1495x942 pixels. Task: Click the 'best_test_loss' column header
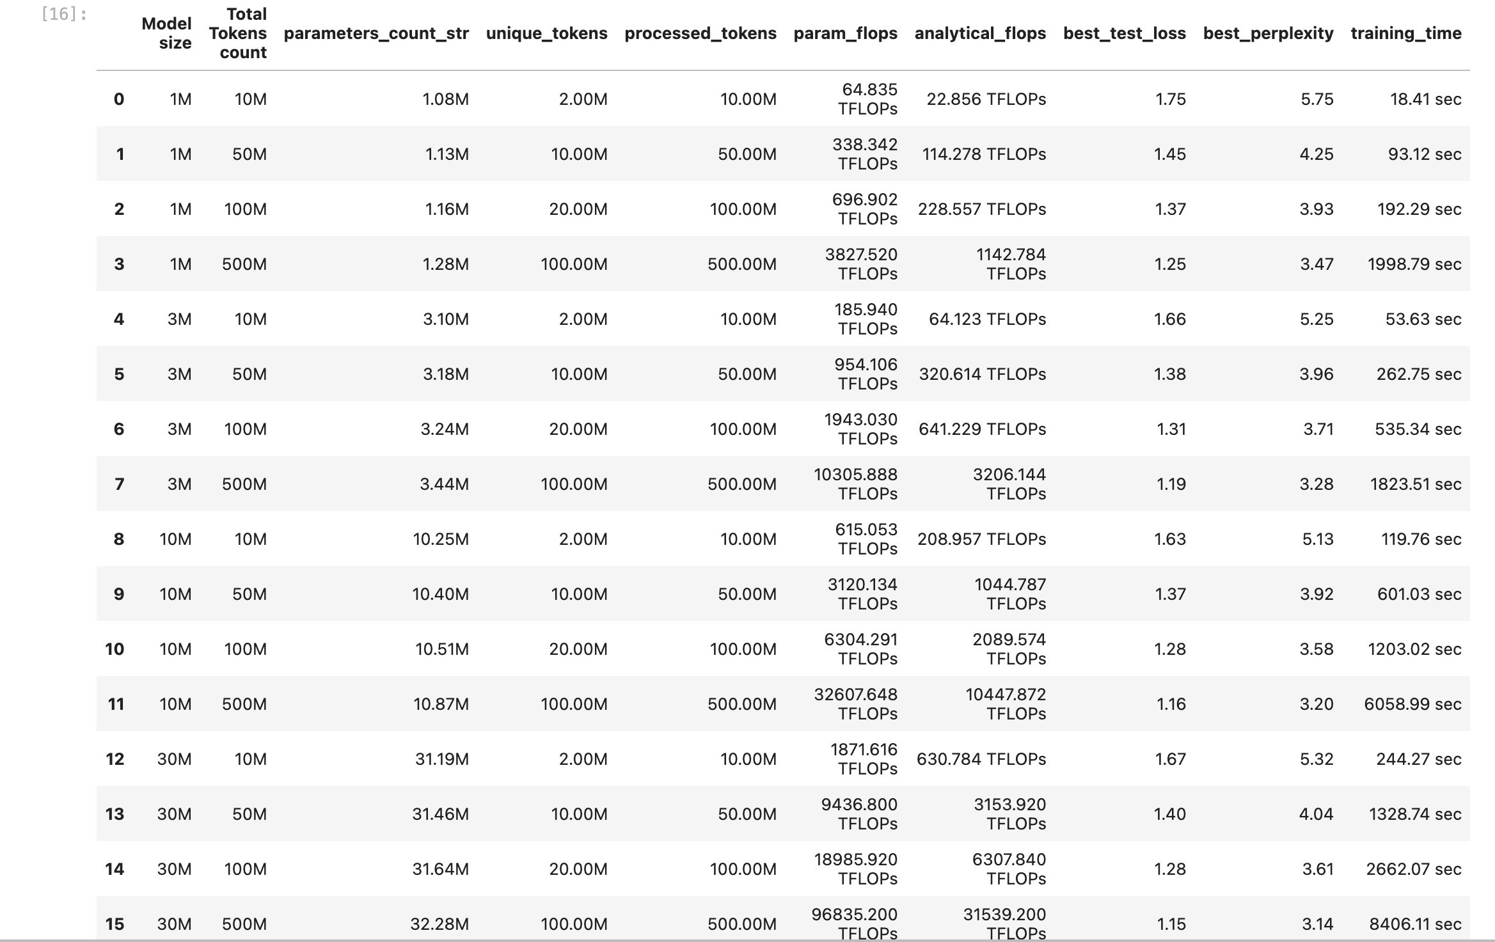1124,33
